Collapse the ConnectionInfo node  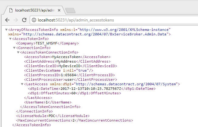click(14, 48)
